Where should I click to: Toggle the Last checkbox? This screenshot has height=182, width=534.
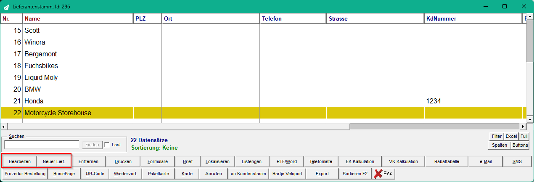click(x=107, y=145)
